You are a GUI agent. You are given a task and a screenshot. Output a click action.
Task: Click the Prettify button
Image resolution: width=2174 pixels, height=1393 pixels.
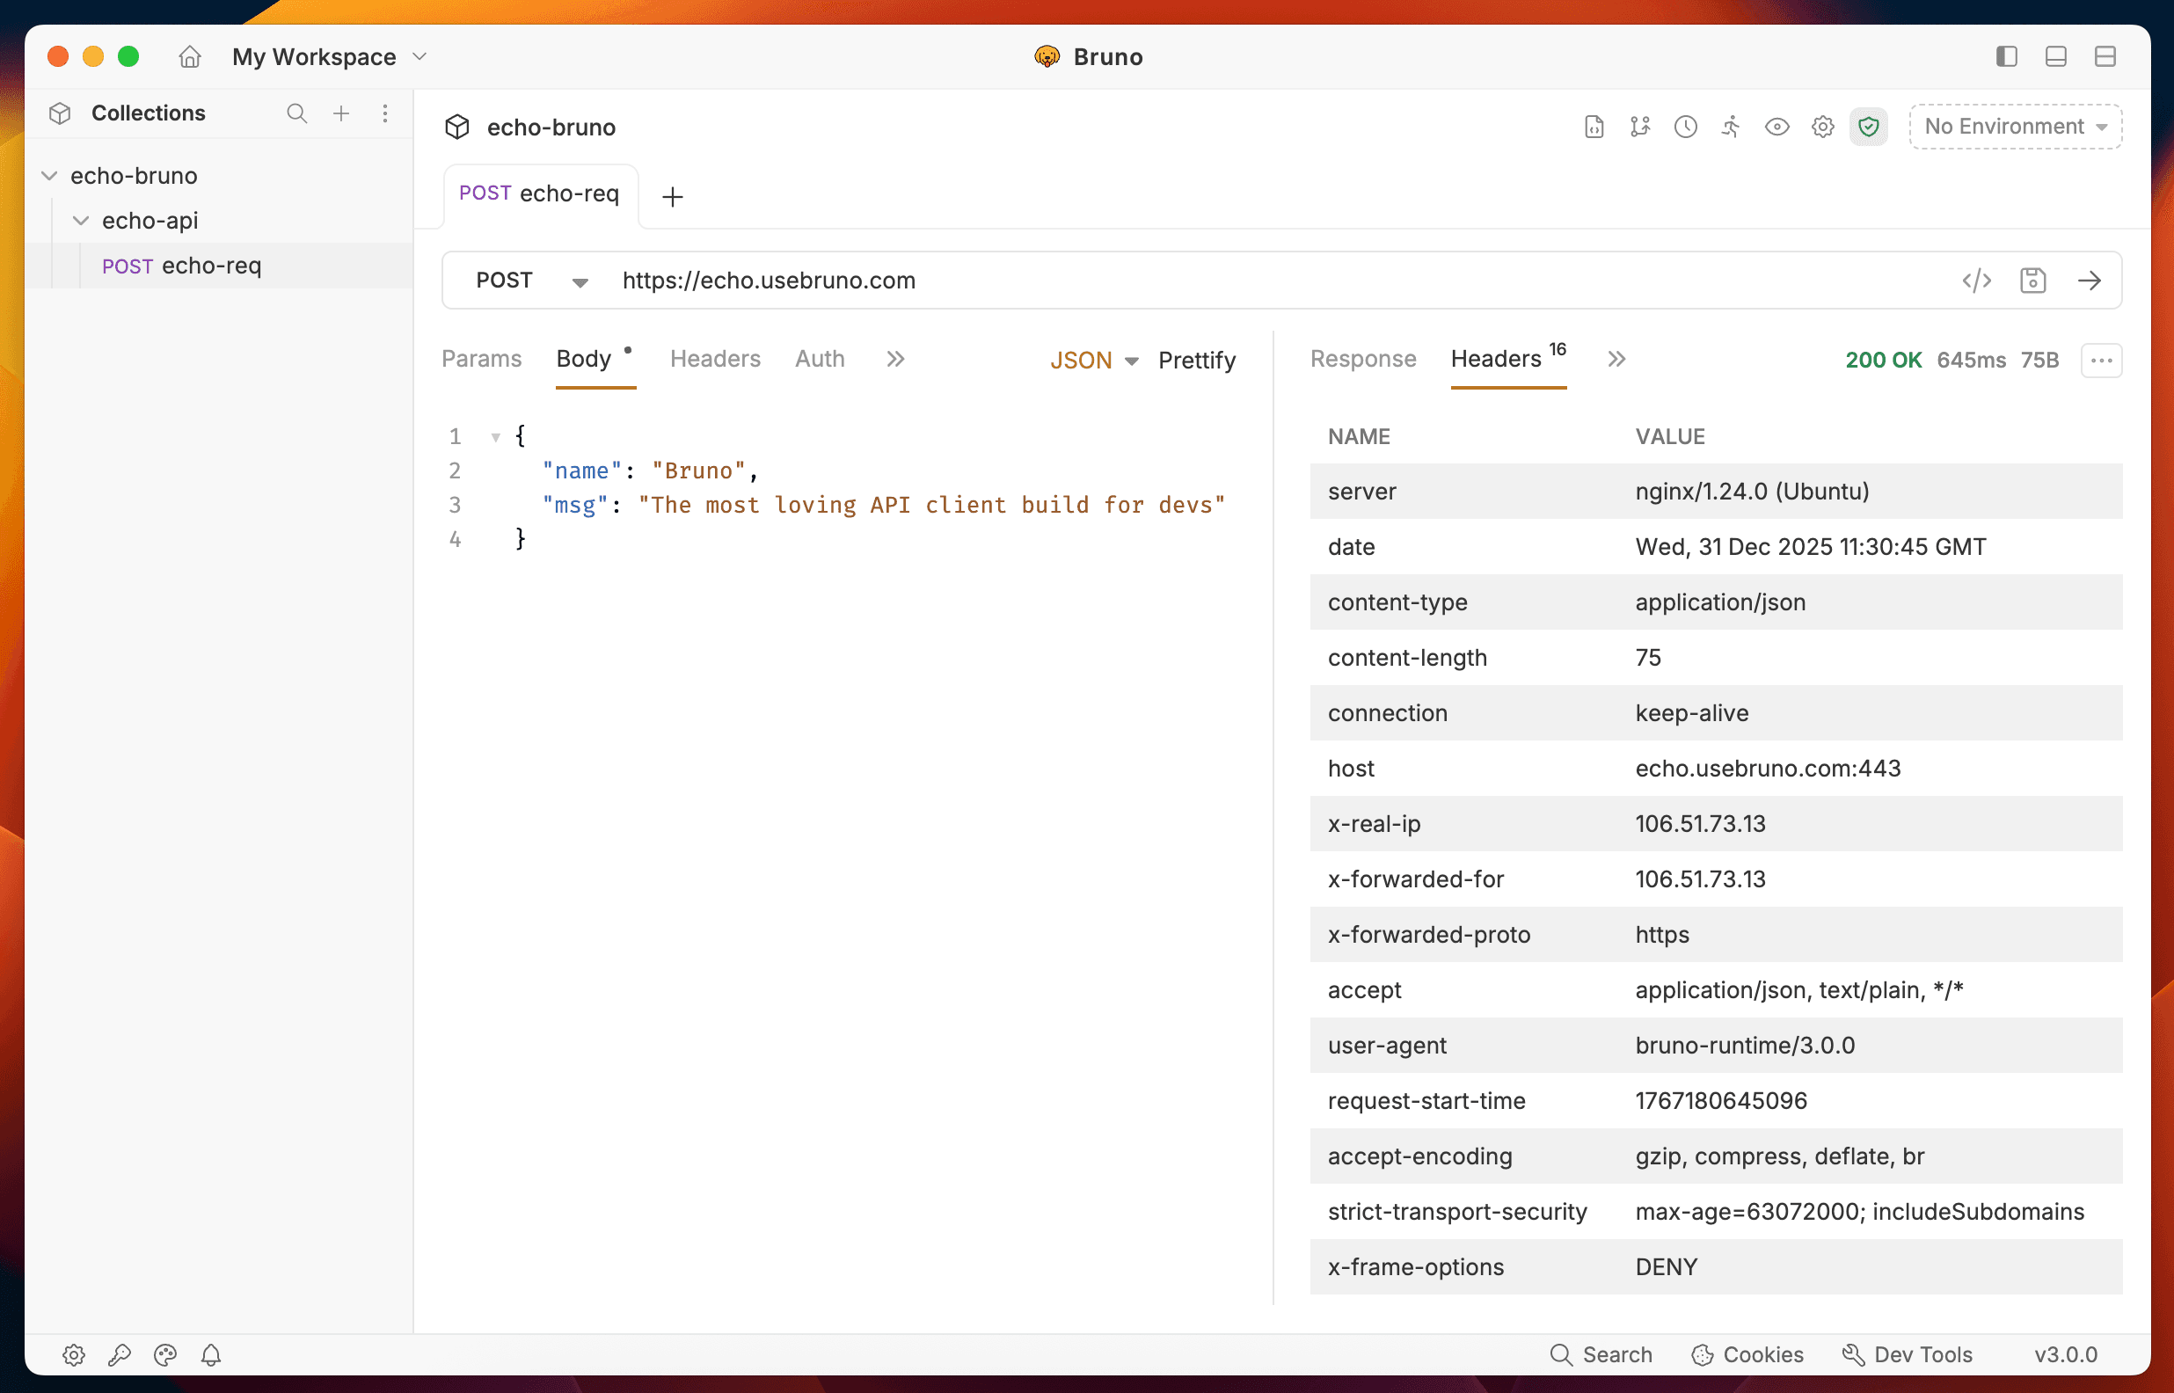coord(1196,360)
